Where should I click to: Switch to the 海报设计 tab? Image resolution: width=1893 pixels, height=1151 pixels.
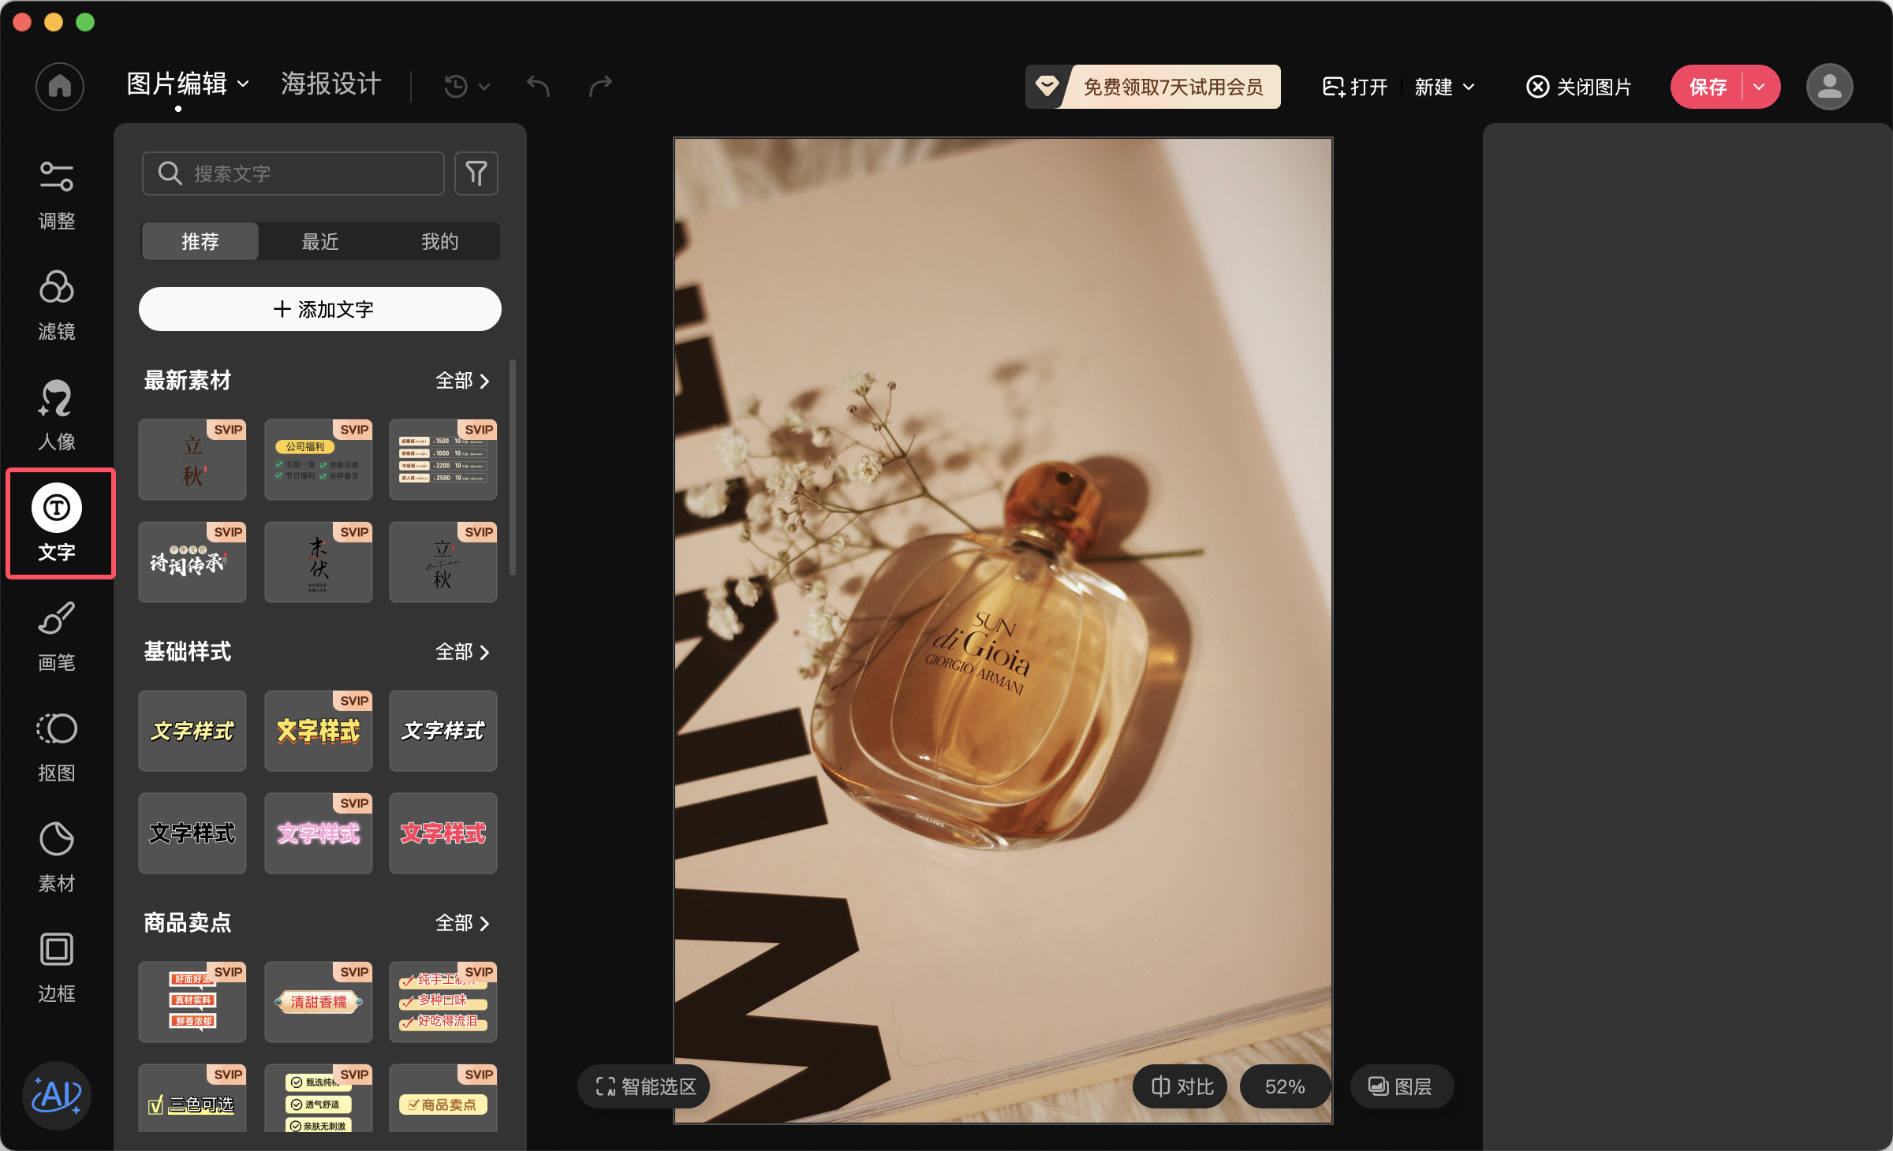point(331,84)
